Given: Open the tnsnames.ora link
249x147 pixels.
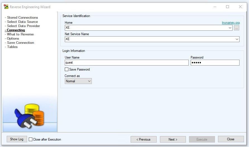Looking at the screenshot, I should tap(231, 23).
